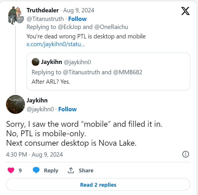Expand Read 2 replies

pos(98,185)
